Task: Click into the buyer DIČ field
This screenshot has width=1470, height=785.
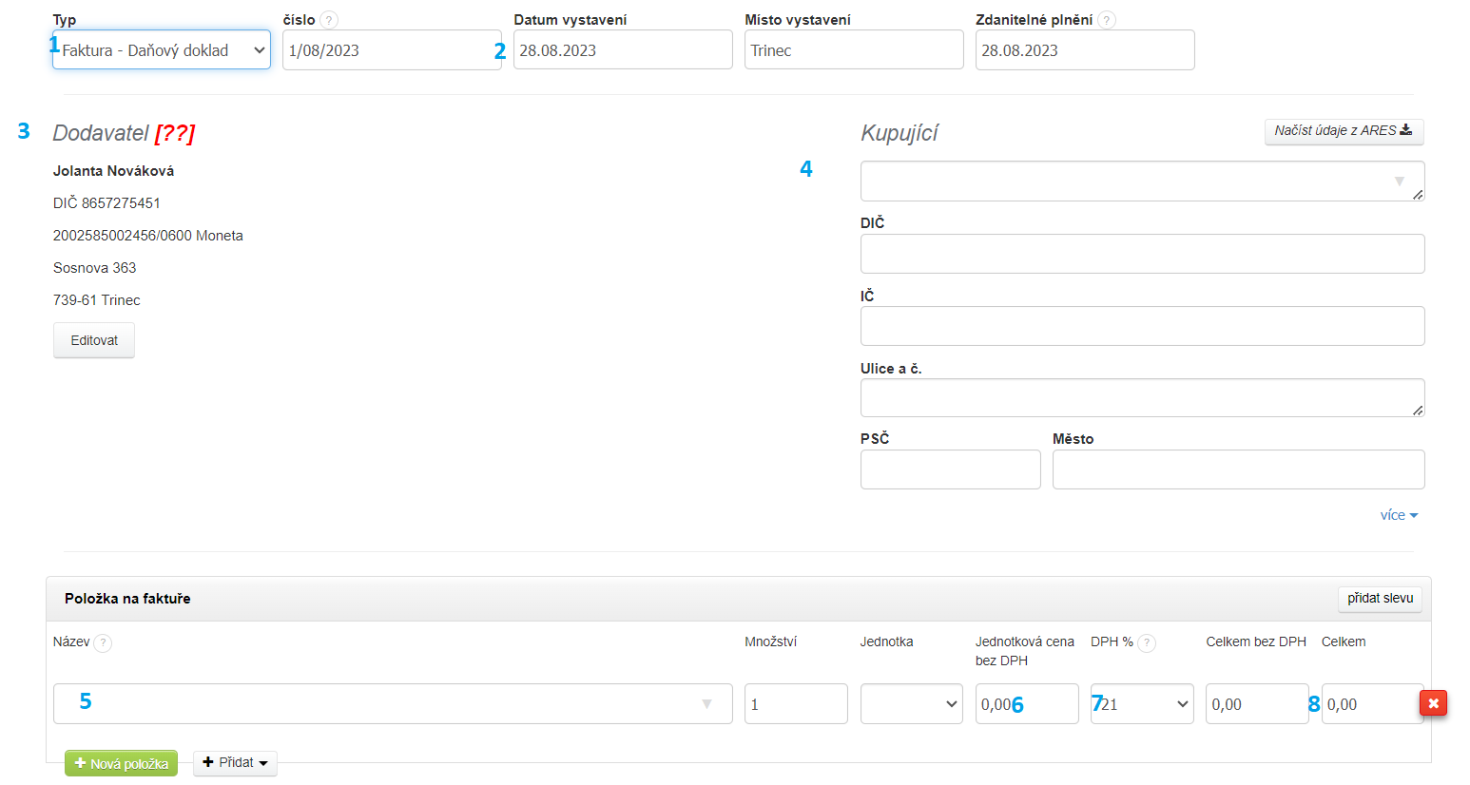Action: click(1142, 254)
